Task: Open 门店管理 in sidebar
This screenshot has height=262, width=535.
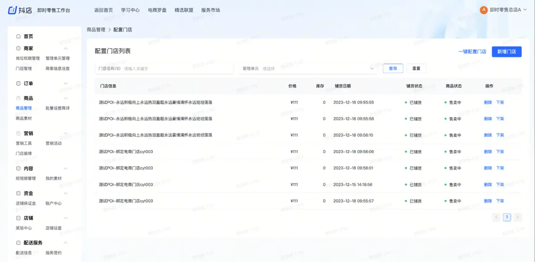Action: coord(24,69)
